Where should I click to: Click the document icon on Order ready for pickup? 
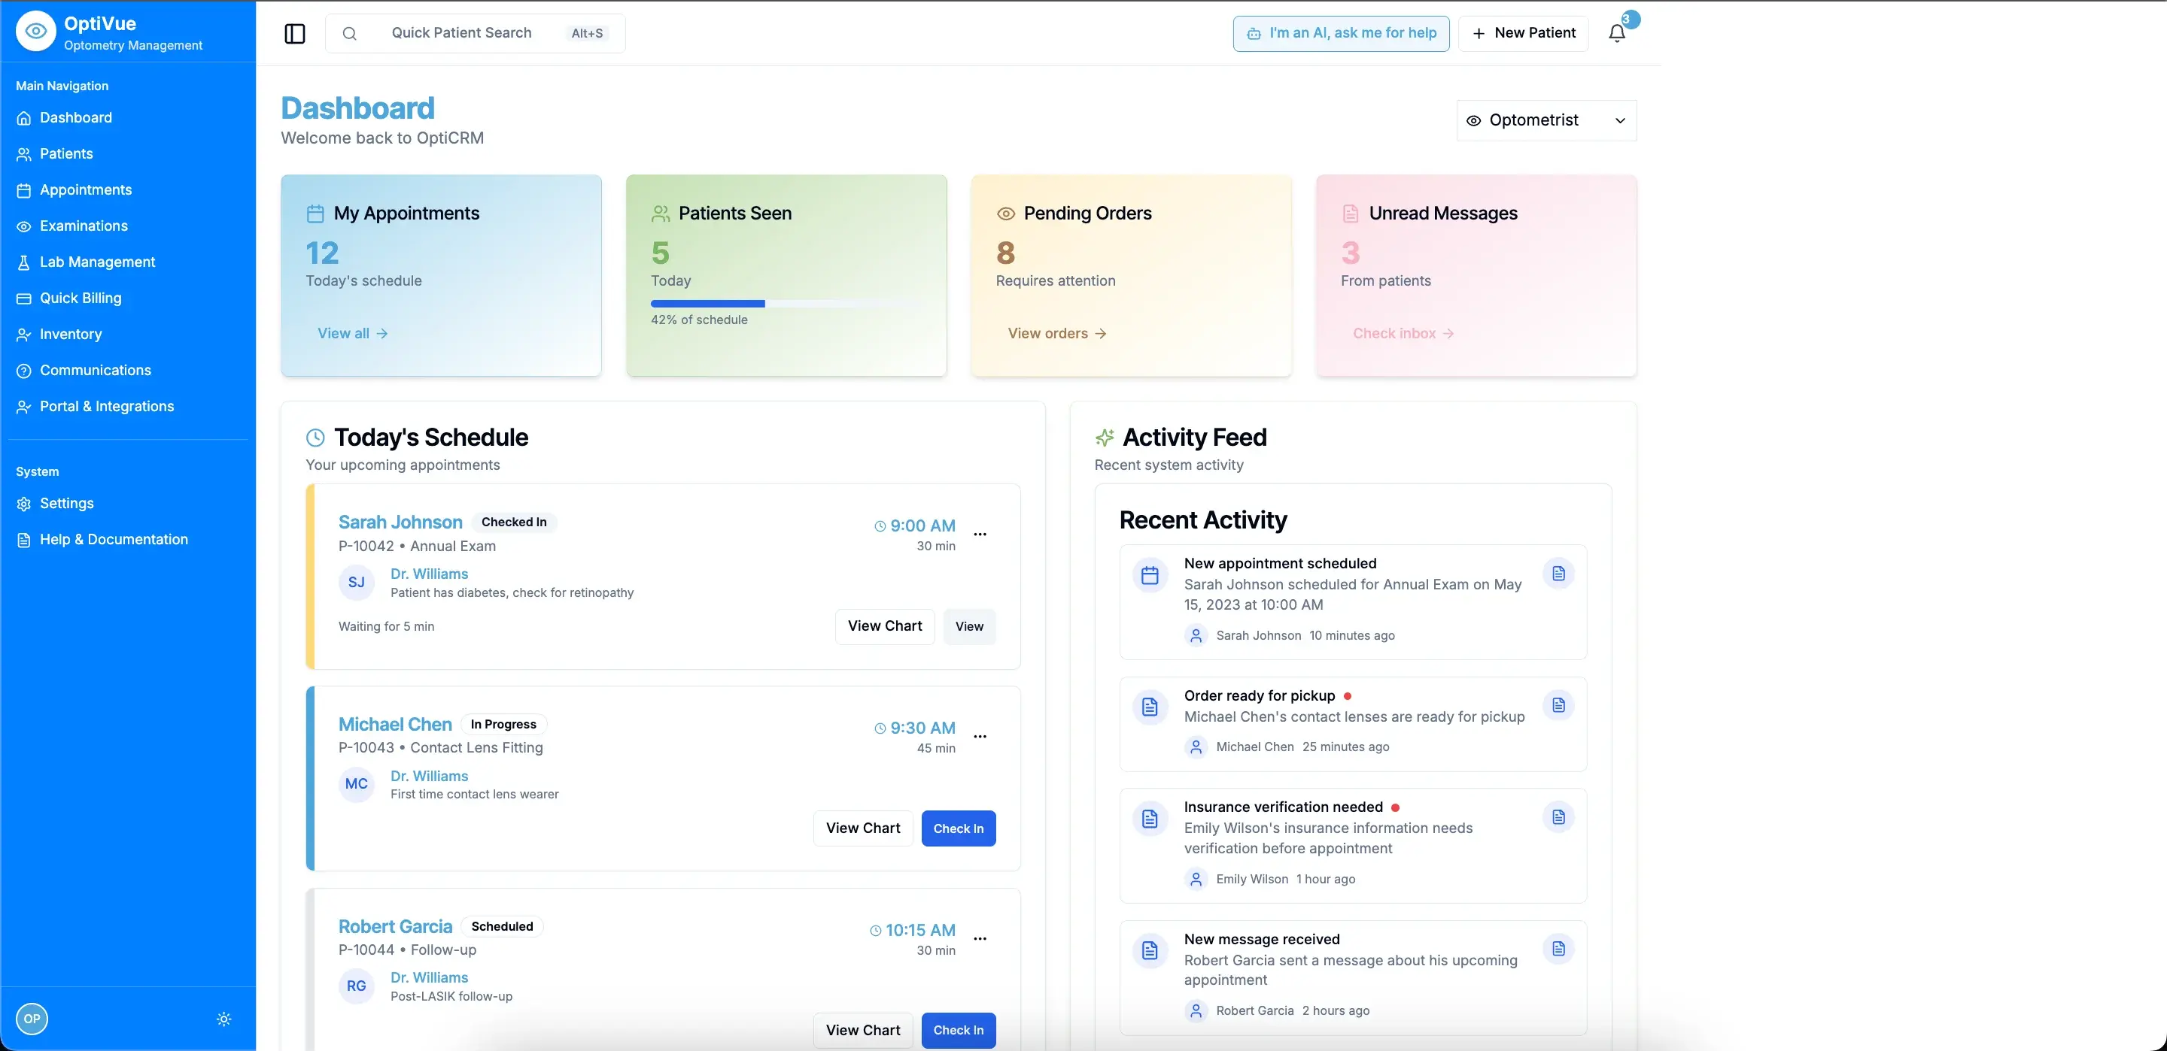click(1558, 705)
